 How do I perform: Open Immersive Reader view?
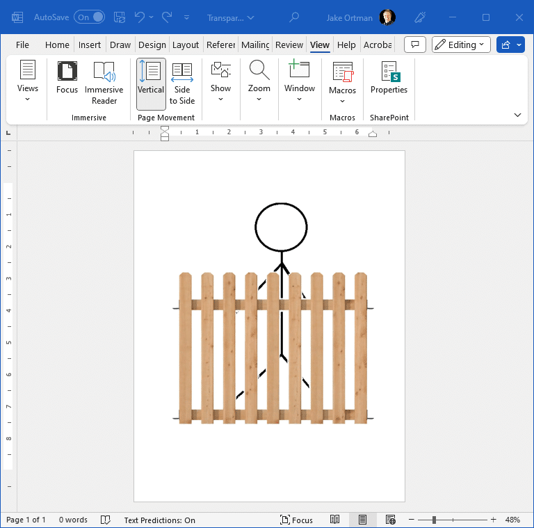pos(104,83)
